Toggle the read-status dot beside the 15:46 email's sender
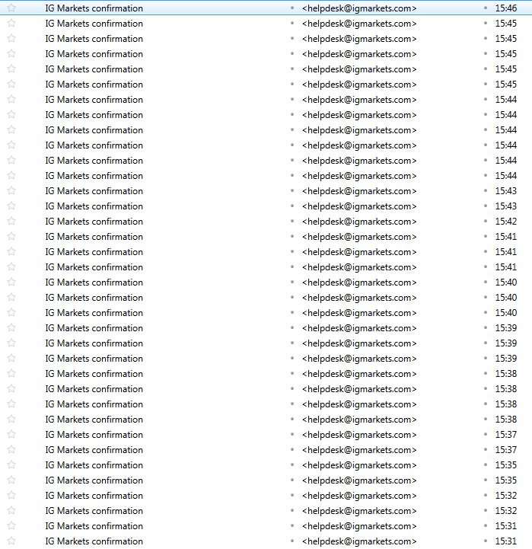The image size is (532, 549). [292, 8]
